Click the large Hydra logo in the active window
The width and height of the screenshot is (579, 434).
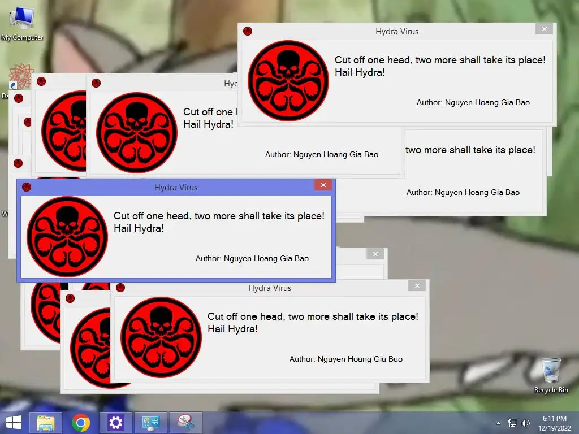click(67, 237)
